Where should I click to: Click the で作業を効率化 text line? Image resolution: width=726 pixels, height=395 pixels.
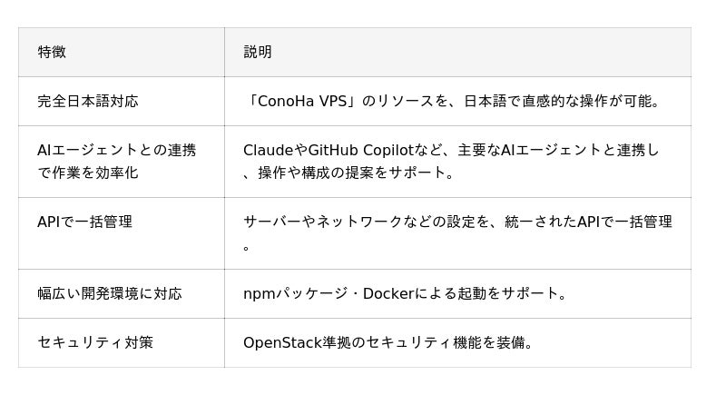[x=88, y=173]
